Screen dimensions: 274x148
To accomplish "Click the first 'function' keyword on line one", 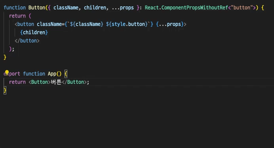I will (x=15, y=7).
